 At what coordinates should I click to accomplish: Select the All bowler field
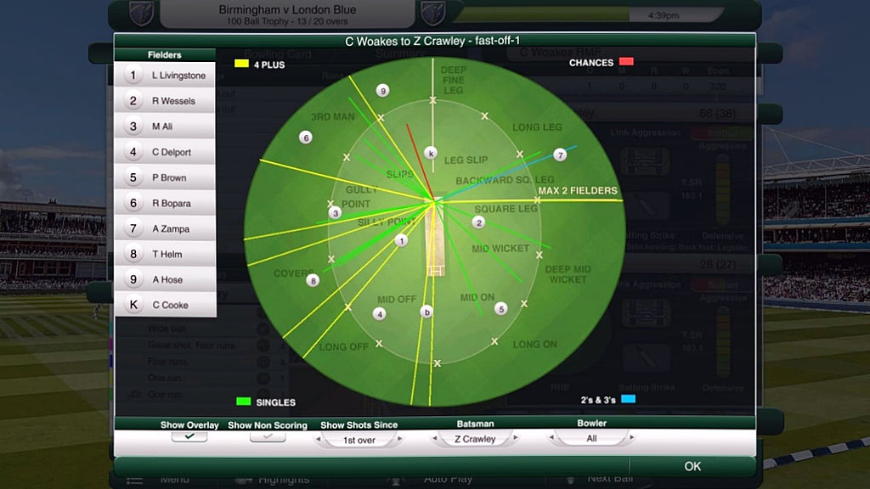[591, 438]
